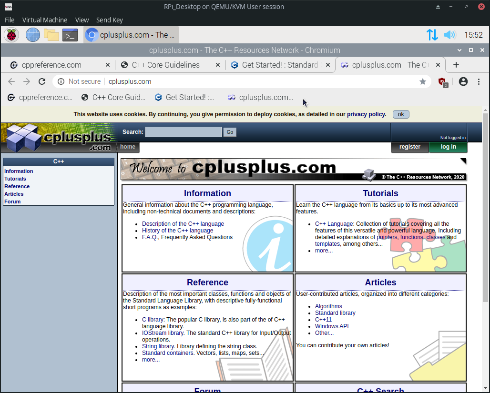This screenshot has height=393, width=490.
Task: Open the History of the C++ language link
Action: pyautogui.click(x=177, y=231)
